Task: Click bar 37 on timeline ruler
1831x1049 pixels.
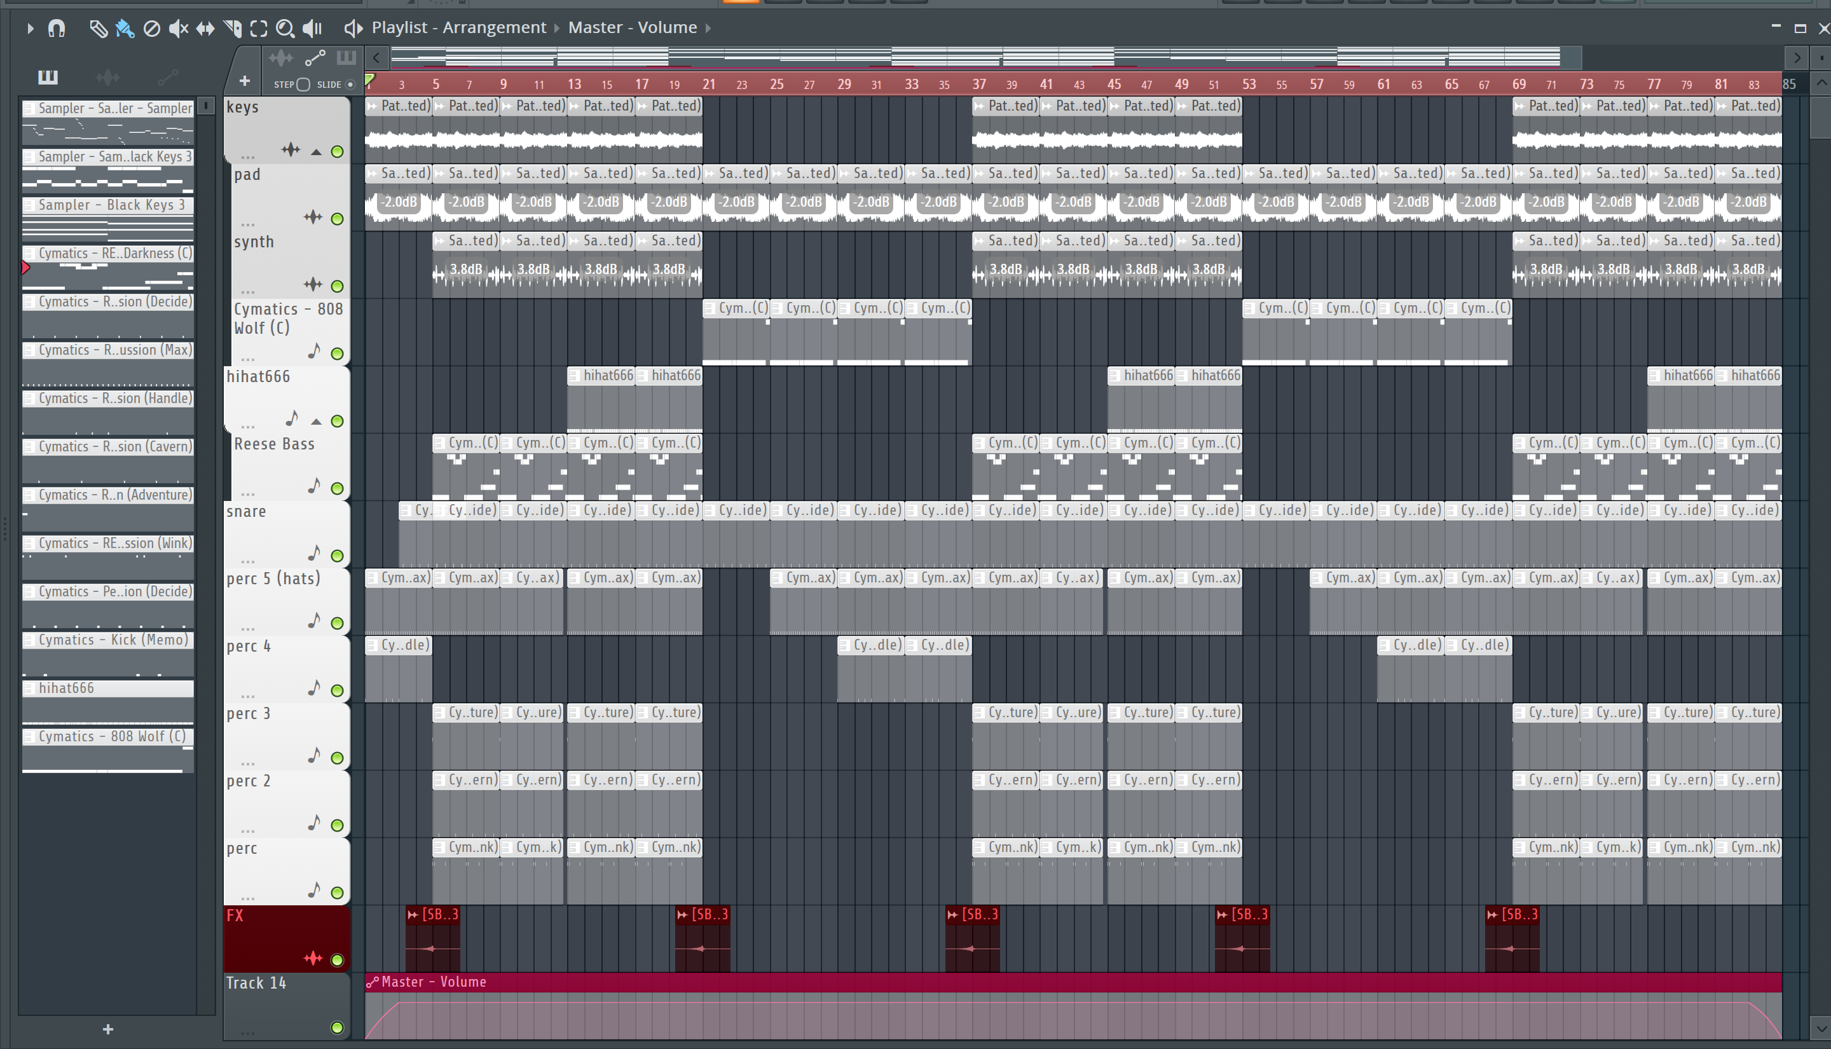Action: pyautogui.click(x=978, y=85)
